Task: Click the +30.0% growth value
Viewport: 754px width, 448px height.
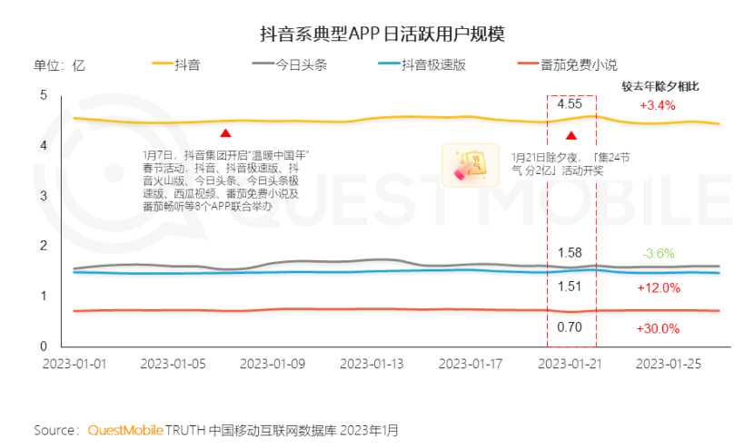Action: (659, 328)
